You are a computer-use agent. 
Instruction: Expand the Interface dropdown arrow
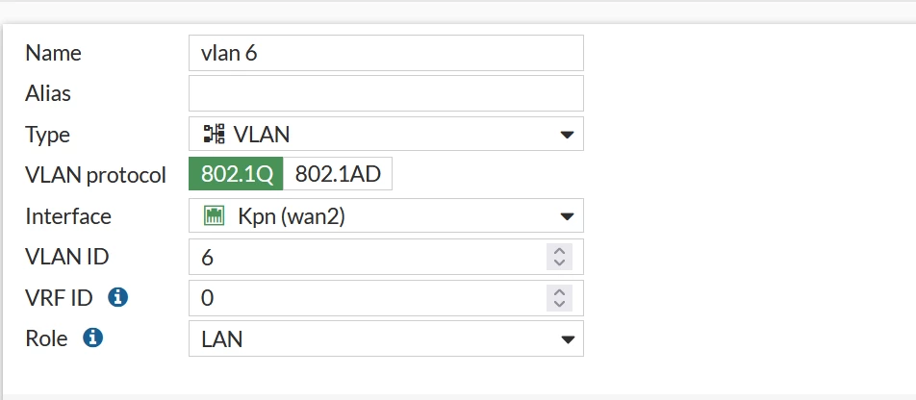click(566, 216)
